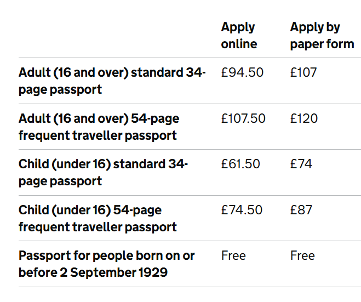Click the £87 paper form price
Image resolution: width=361 pixels, height=302 pixels.
click(301, 210)
